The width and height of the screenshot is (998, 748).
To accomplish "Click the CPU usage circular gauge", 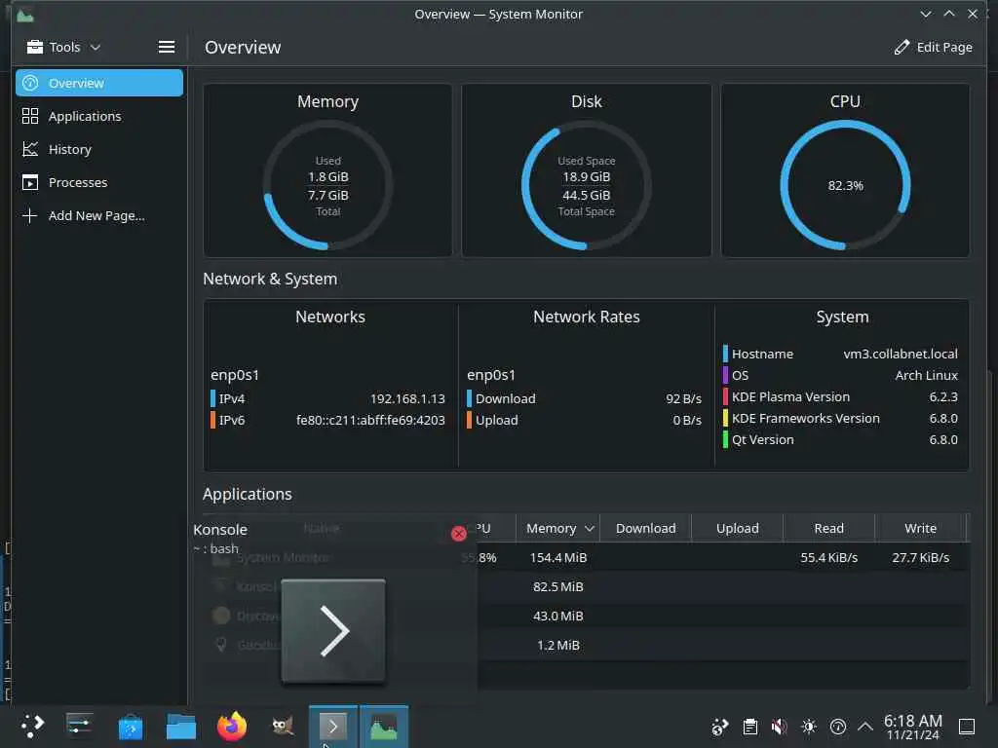I will click(x=845, y=185).
